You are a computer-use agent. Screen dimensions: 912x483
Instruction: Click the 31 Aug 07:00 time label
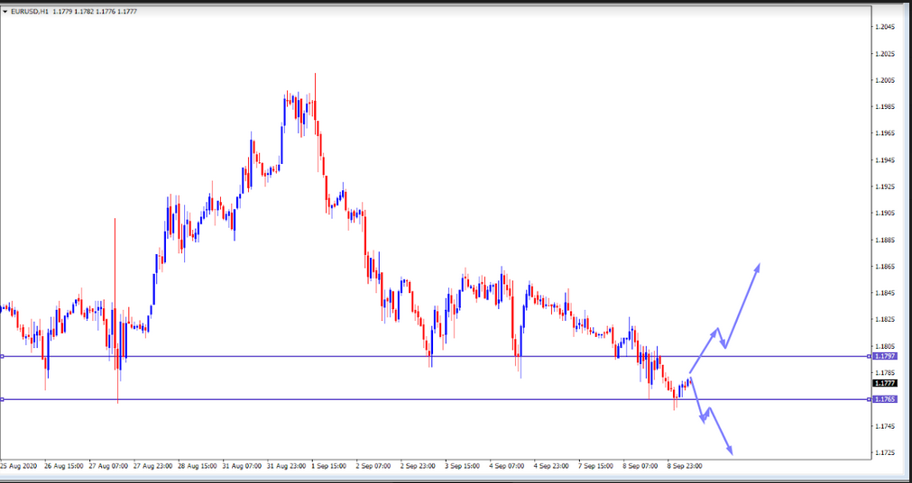pyautogui.click(x=241, y=467)
